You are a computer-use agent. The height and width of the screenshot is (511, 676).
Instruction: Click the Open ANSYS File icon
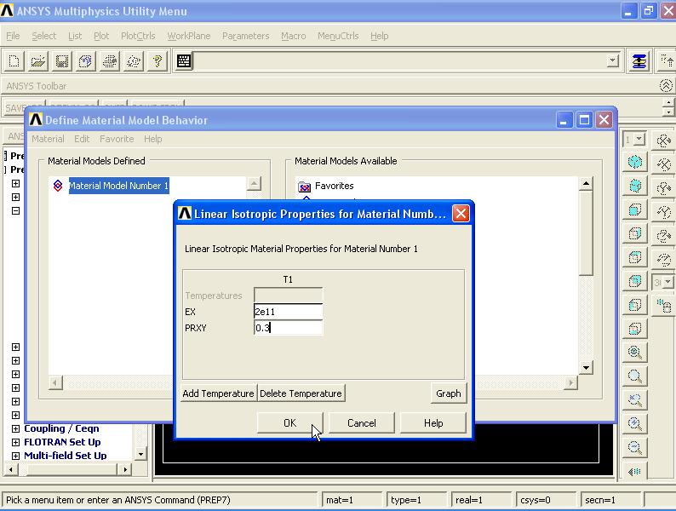38,61
